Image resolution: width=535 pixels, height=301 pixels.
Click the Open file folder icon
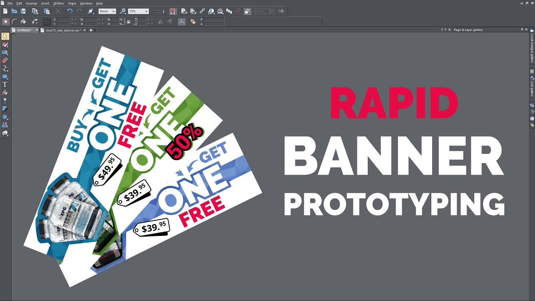[x=14, y=11]
